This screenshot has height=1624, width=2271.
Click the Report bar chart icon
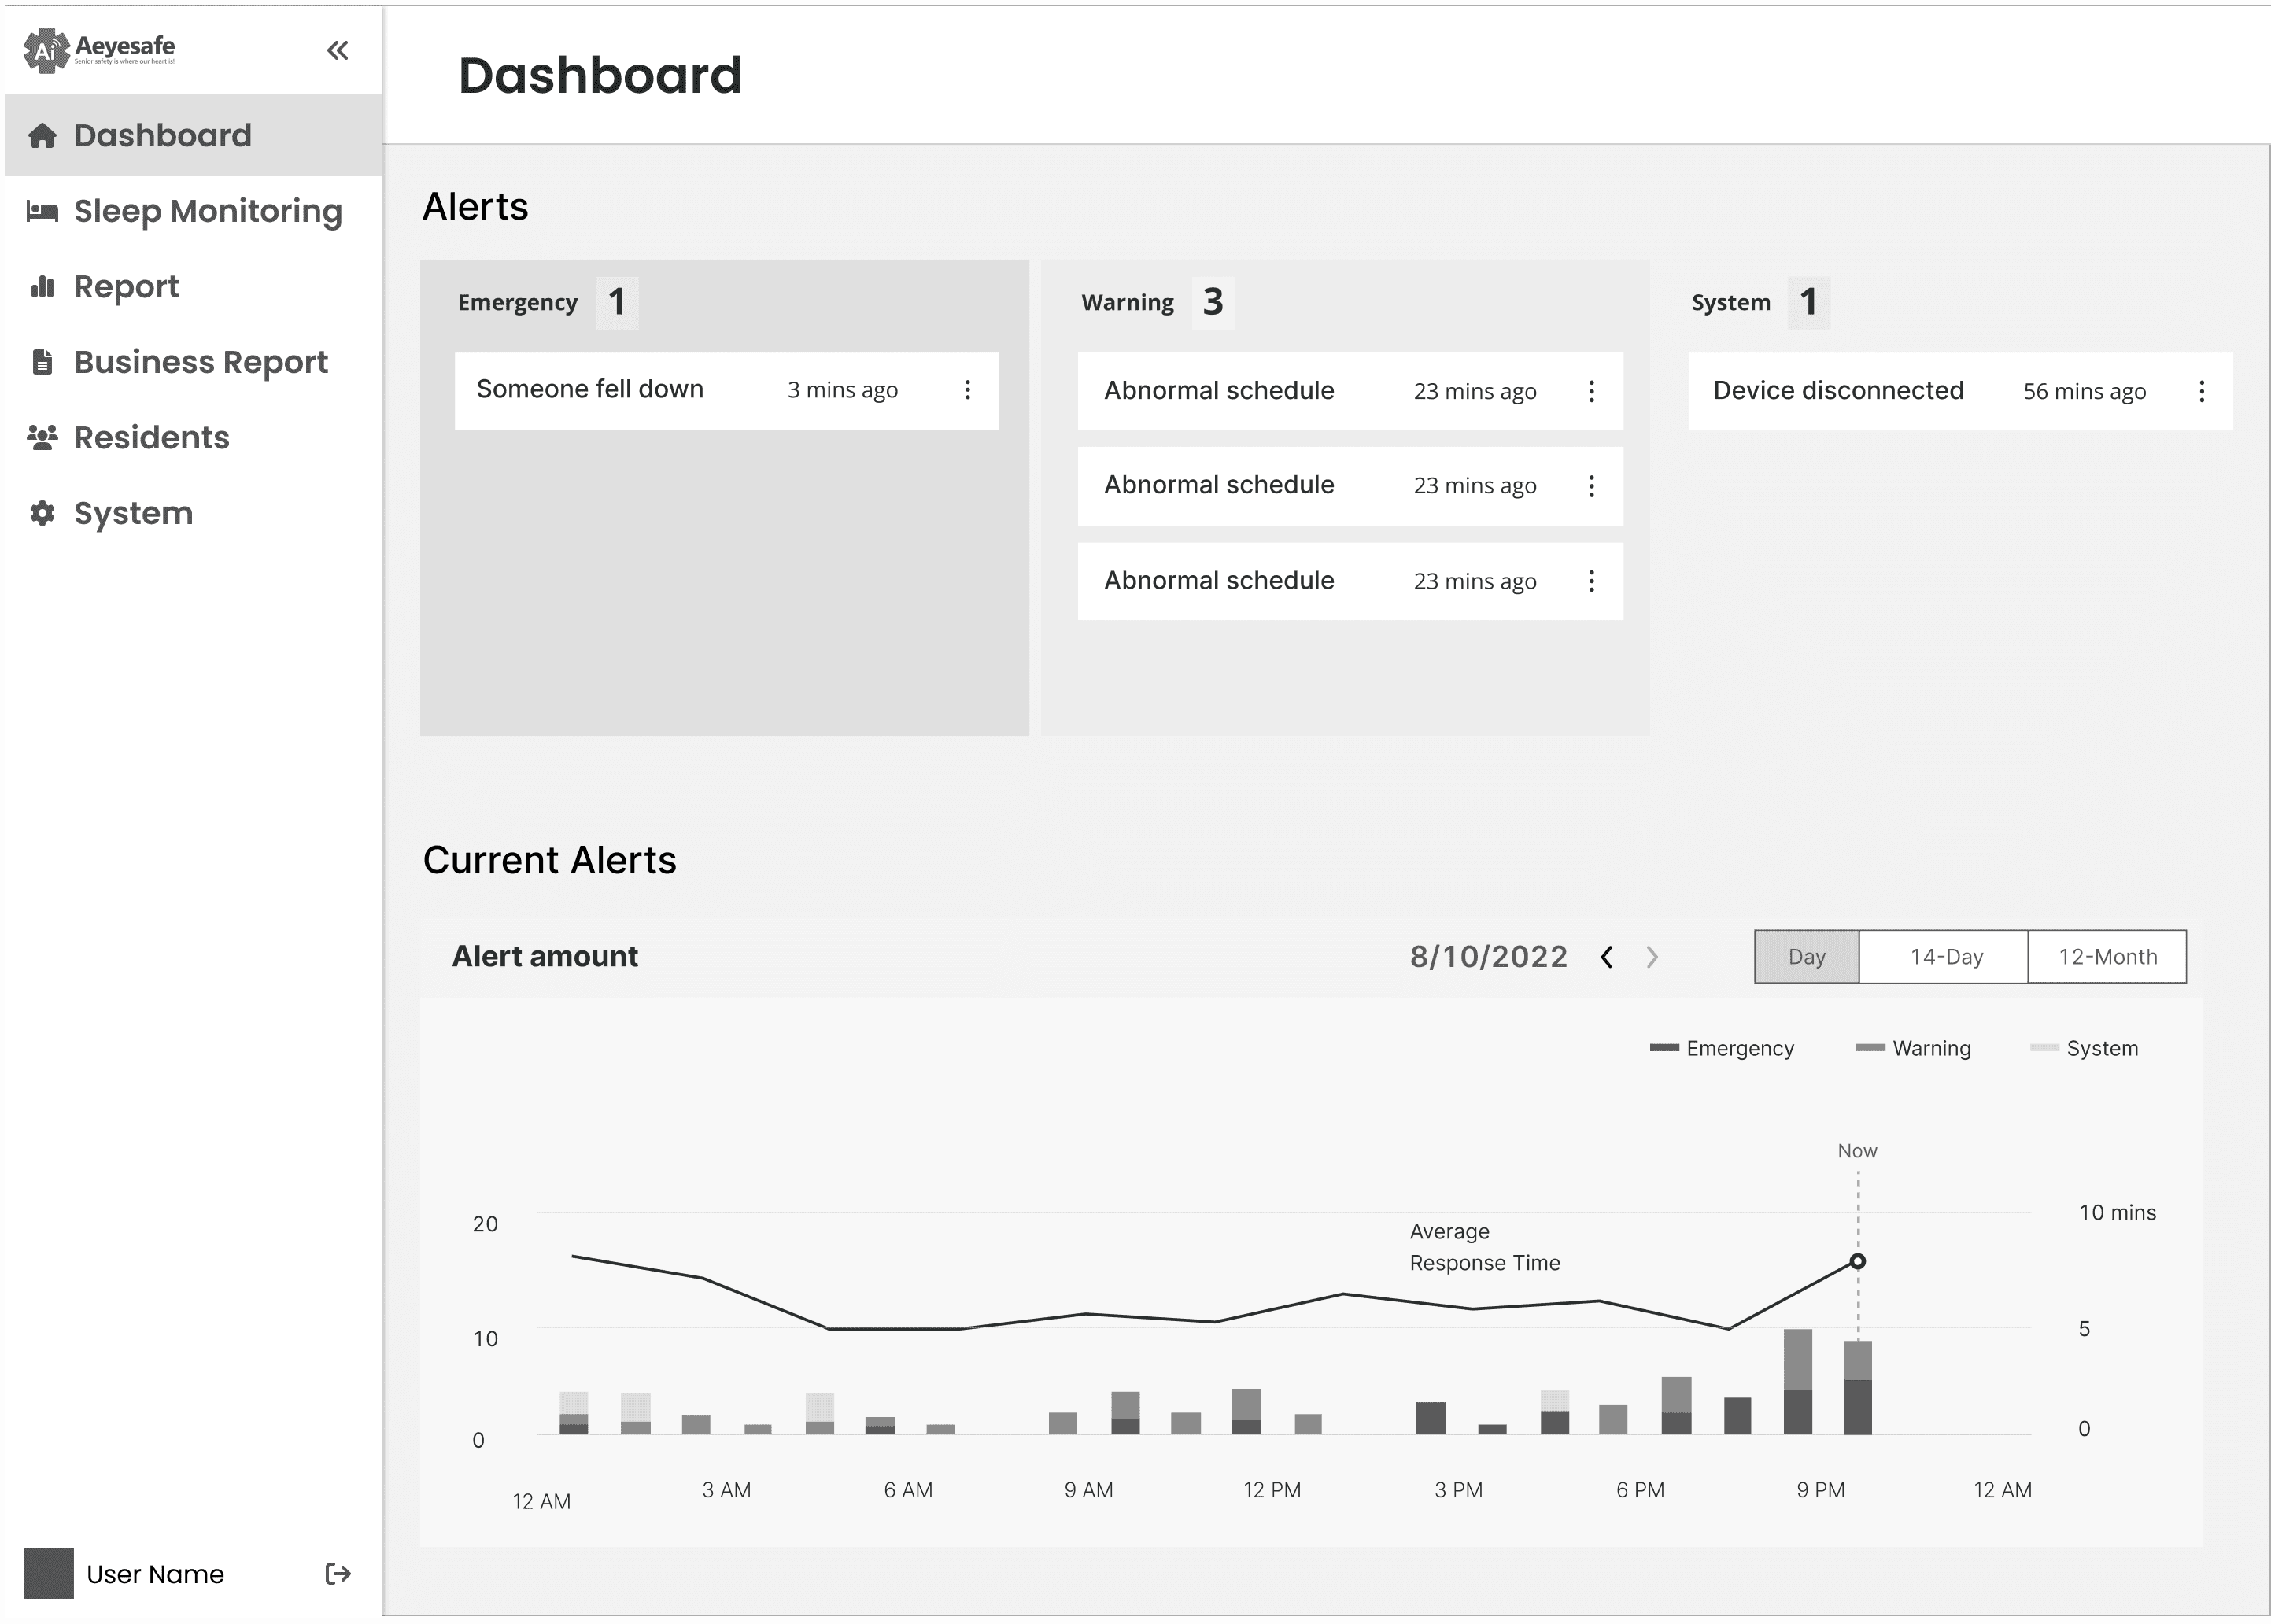coord(42,287)
